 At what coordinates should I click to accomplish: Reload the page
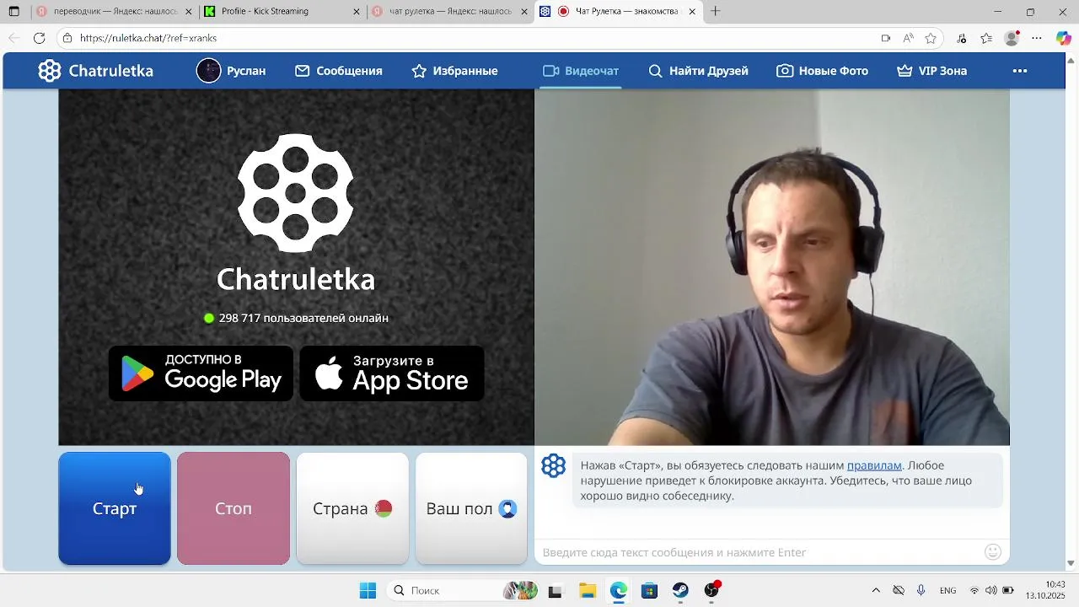[x=39, y=38]
